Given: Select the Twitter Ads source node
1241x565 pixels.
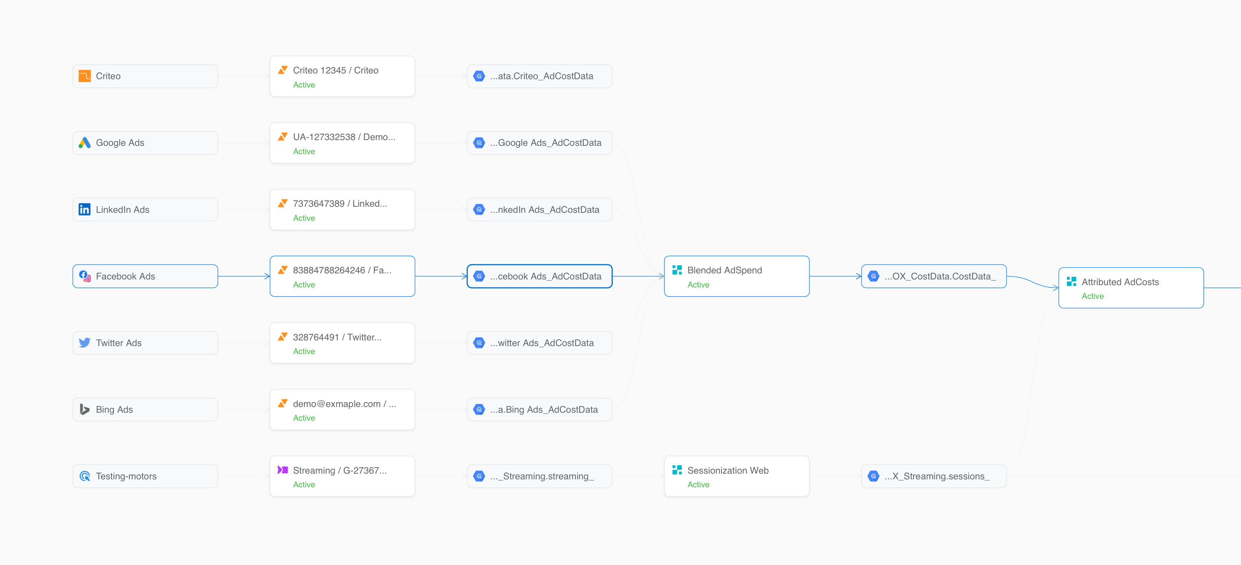Looking at the screenshot, I should coord(145,343).
